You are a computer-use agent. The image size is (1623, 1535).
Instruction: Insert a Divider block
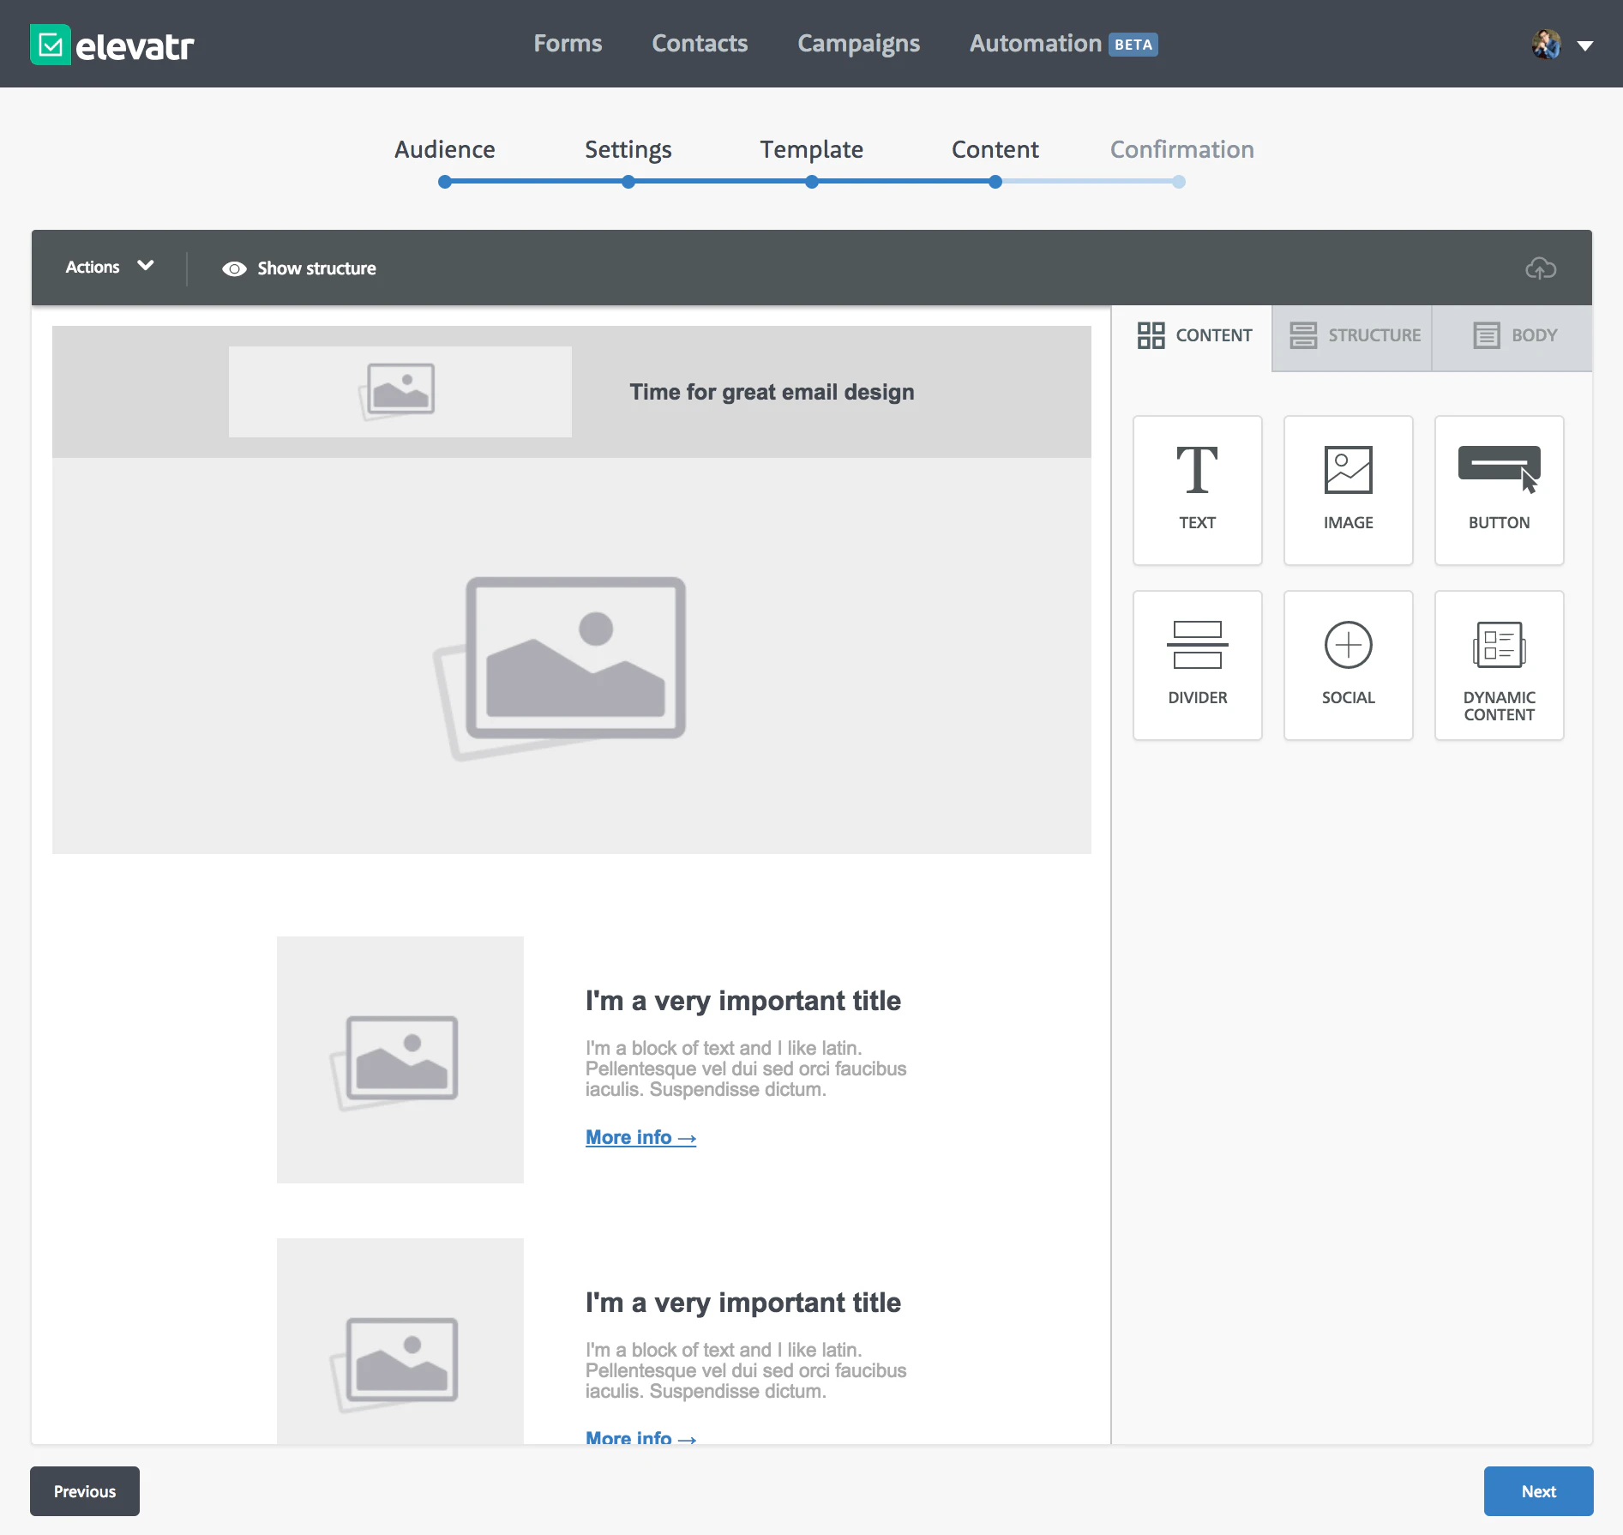point(1197,665)
